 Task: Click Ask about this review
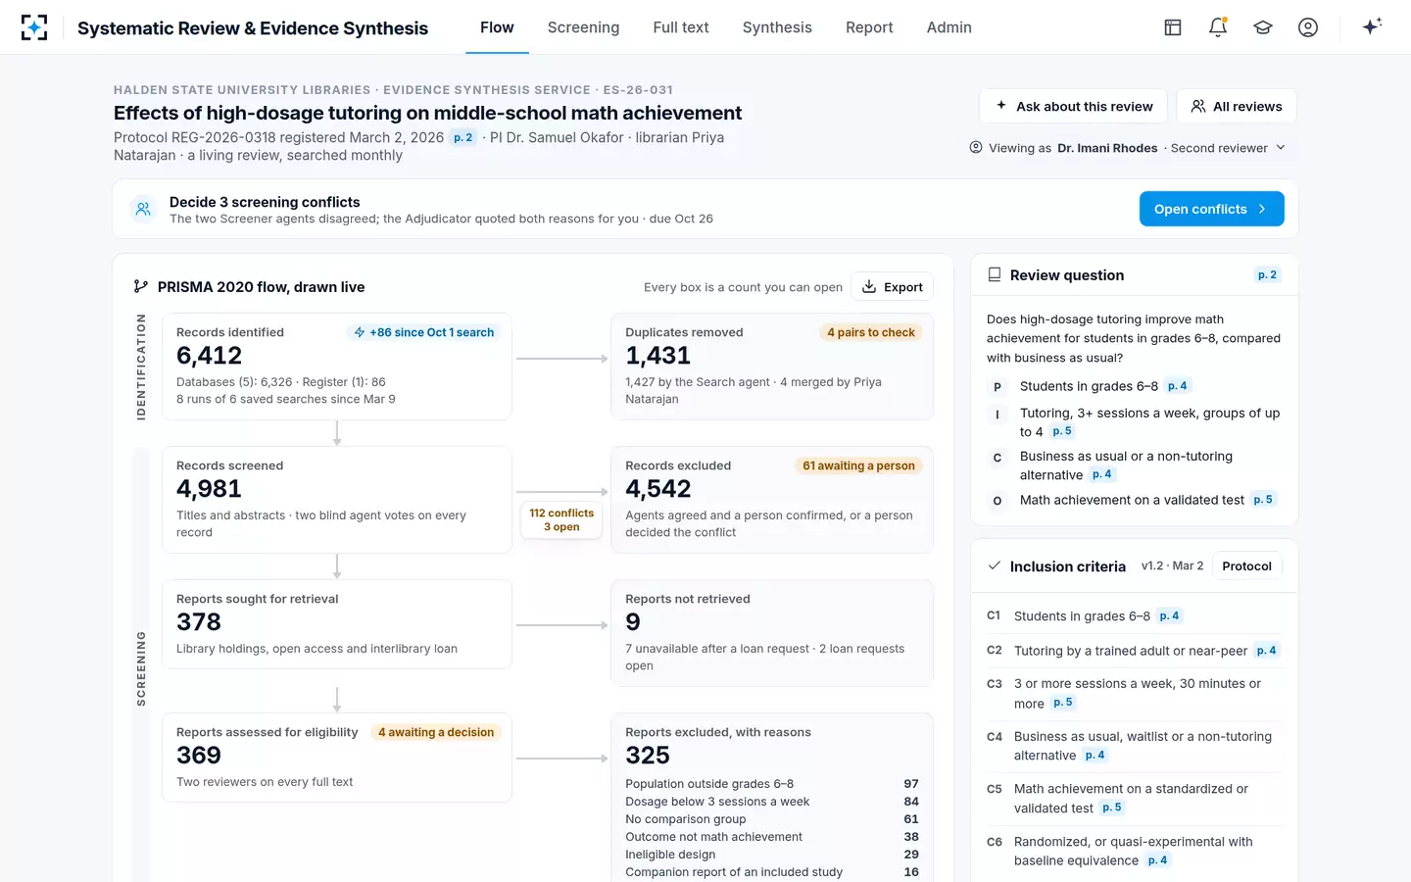click(1073, 106)
